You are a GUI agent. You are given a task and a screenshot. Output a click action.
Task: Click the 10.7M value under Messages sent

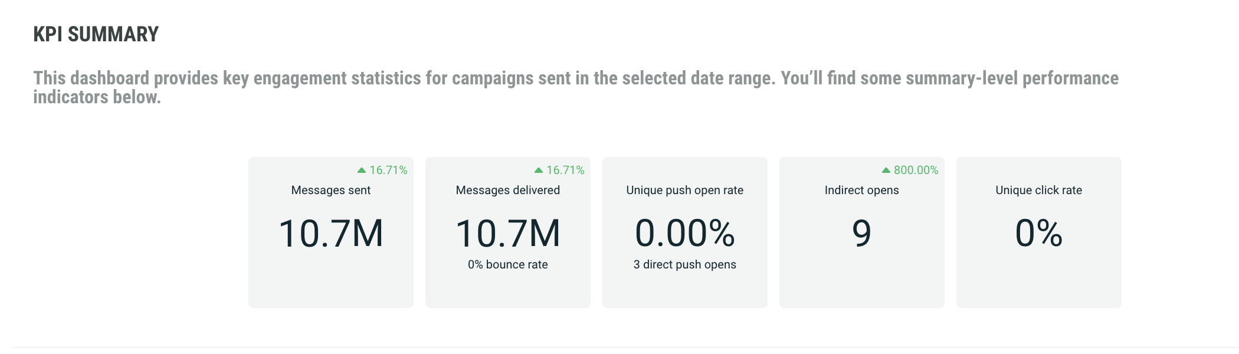[331, 233]
